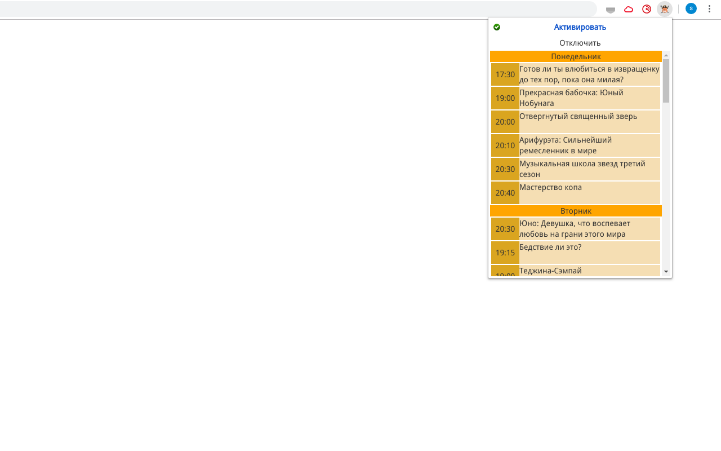This screenshot has height=451, width=721.
Task: Click the 20:10 time cell
Action: 505,145
